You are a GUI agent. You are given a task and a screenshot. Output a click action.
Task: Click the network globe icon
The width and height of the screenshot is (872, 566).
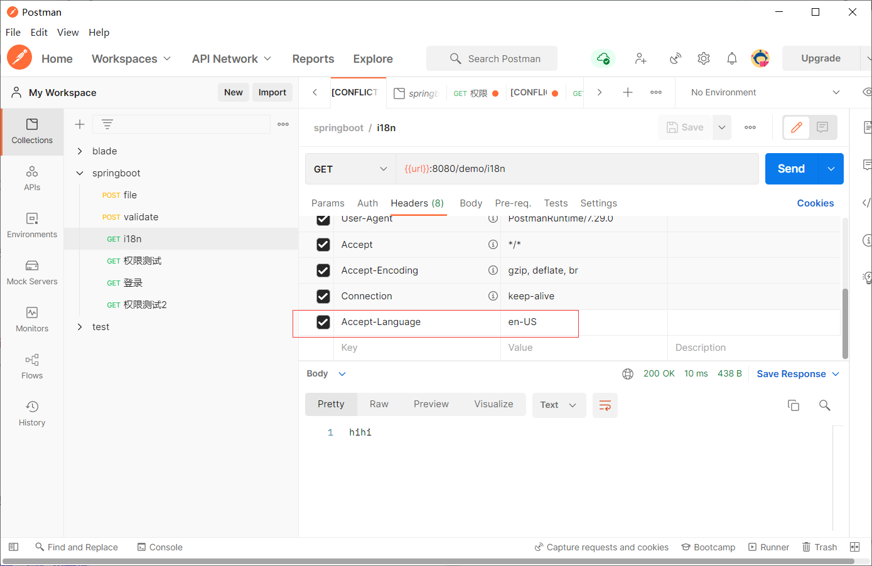(x=628, y=374)
